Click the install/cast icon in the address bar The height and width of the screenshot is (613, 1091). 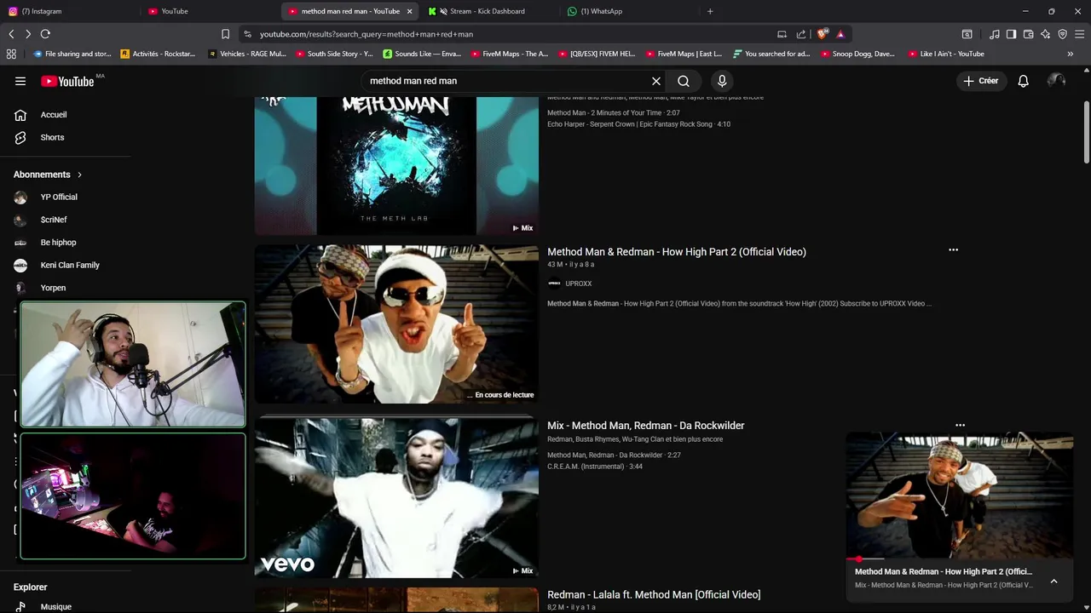pyautogui.click(x=782, y=34)
